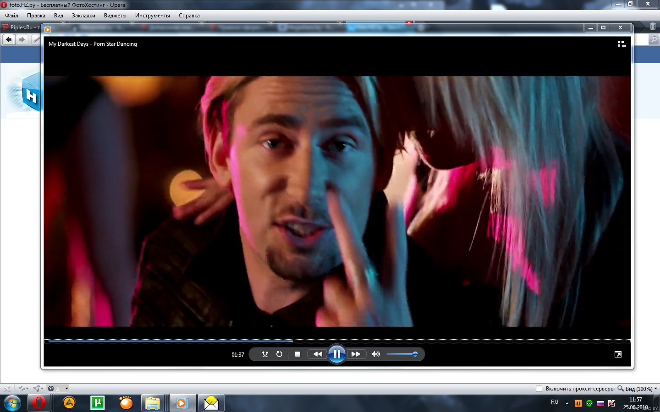Mute the media player sound
The height and width of the screenshot is (412, 660).
coord(376,354)
